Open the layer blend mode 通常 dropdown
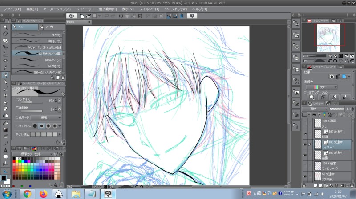356x199 pixels. (x=315, y=109)
